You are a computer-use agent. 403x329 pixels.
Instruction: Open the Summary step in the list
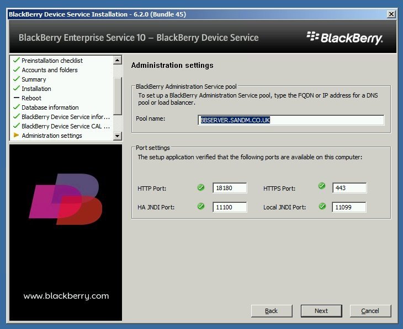[x=34, y=79]
